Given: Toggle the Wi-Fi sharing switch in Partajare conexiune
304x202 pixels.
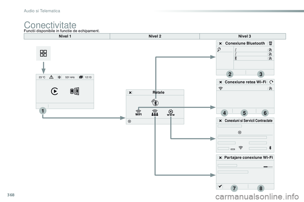Looking at the screenshot, I should [x=268, y=167].
